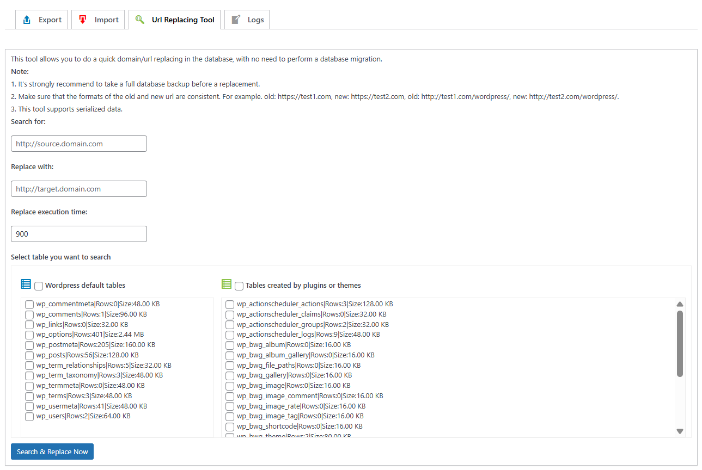Click the blue Wordpress default tables list icon
The image size is (702, 470).
(x=26, y=284)
